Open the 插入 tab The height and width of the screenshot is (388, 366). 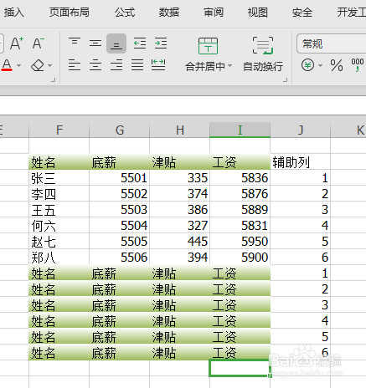(14, 13)
